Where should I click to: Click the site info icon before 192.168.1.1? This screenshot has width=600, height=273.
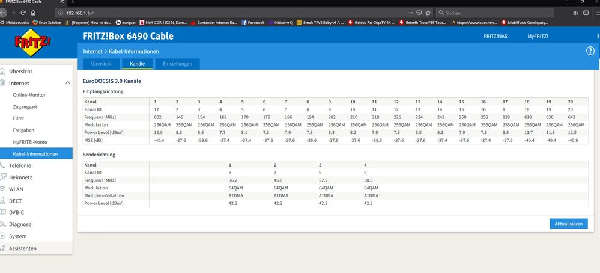point(61,13)
